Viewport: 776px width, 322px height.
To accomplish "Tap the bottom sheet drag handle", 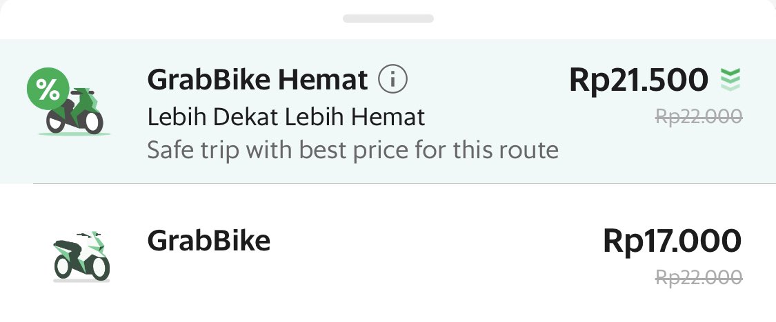I will (388, 19).
